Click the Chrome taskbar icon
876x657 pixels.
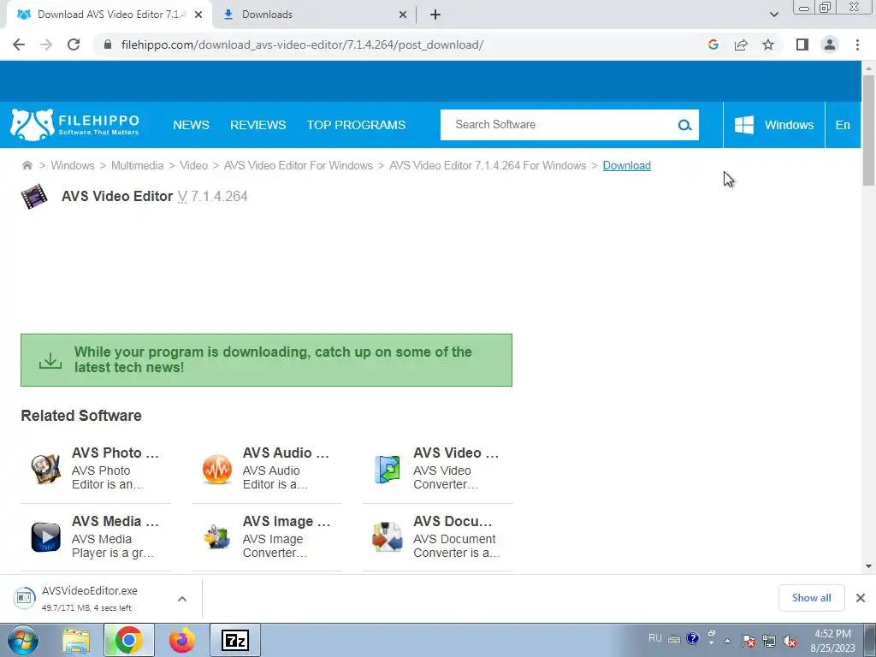[x=128, y=640]
